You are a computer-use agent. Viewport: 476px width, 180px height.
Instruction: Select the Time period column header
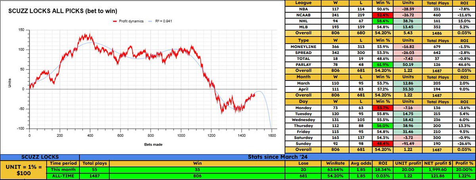[x=63, y=163]
